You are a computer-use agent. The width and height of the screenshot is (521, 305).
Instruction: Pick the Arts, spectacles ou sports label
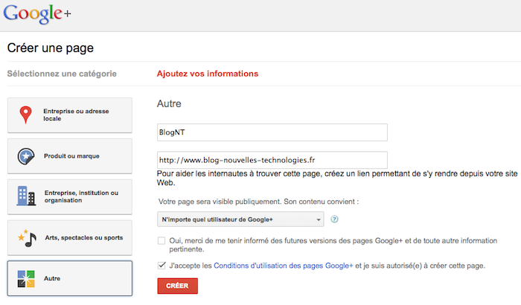(83, 238)
